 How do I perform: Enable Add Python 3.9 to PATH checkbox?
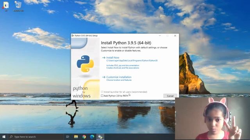pyautogui.click(x=102, y=96)
